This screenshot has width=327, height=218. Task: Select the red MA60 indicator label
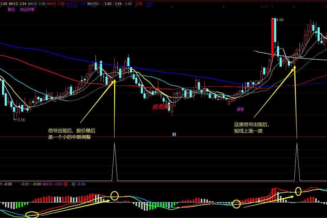click(56, 4)
